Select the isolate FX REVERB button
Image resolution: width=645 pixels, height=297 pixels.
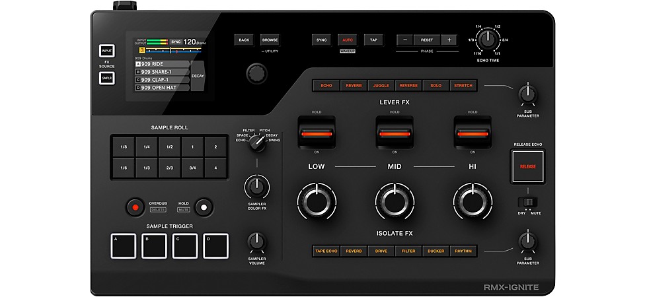pyautogui.click(x=354, y=251)
